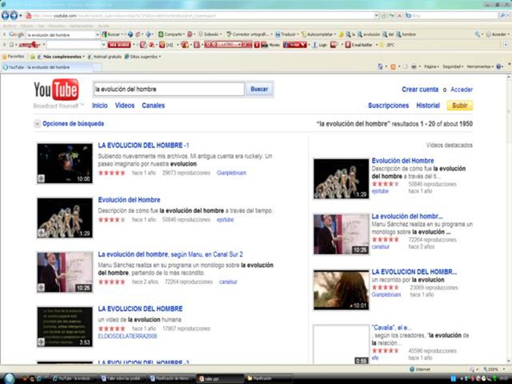Screen dimensions: 512x384
Task: Click the Home icon in command bar
Action: point(380,67)
